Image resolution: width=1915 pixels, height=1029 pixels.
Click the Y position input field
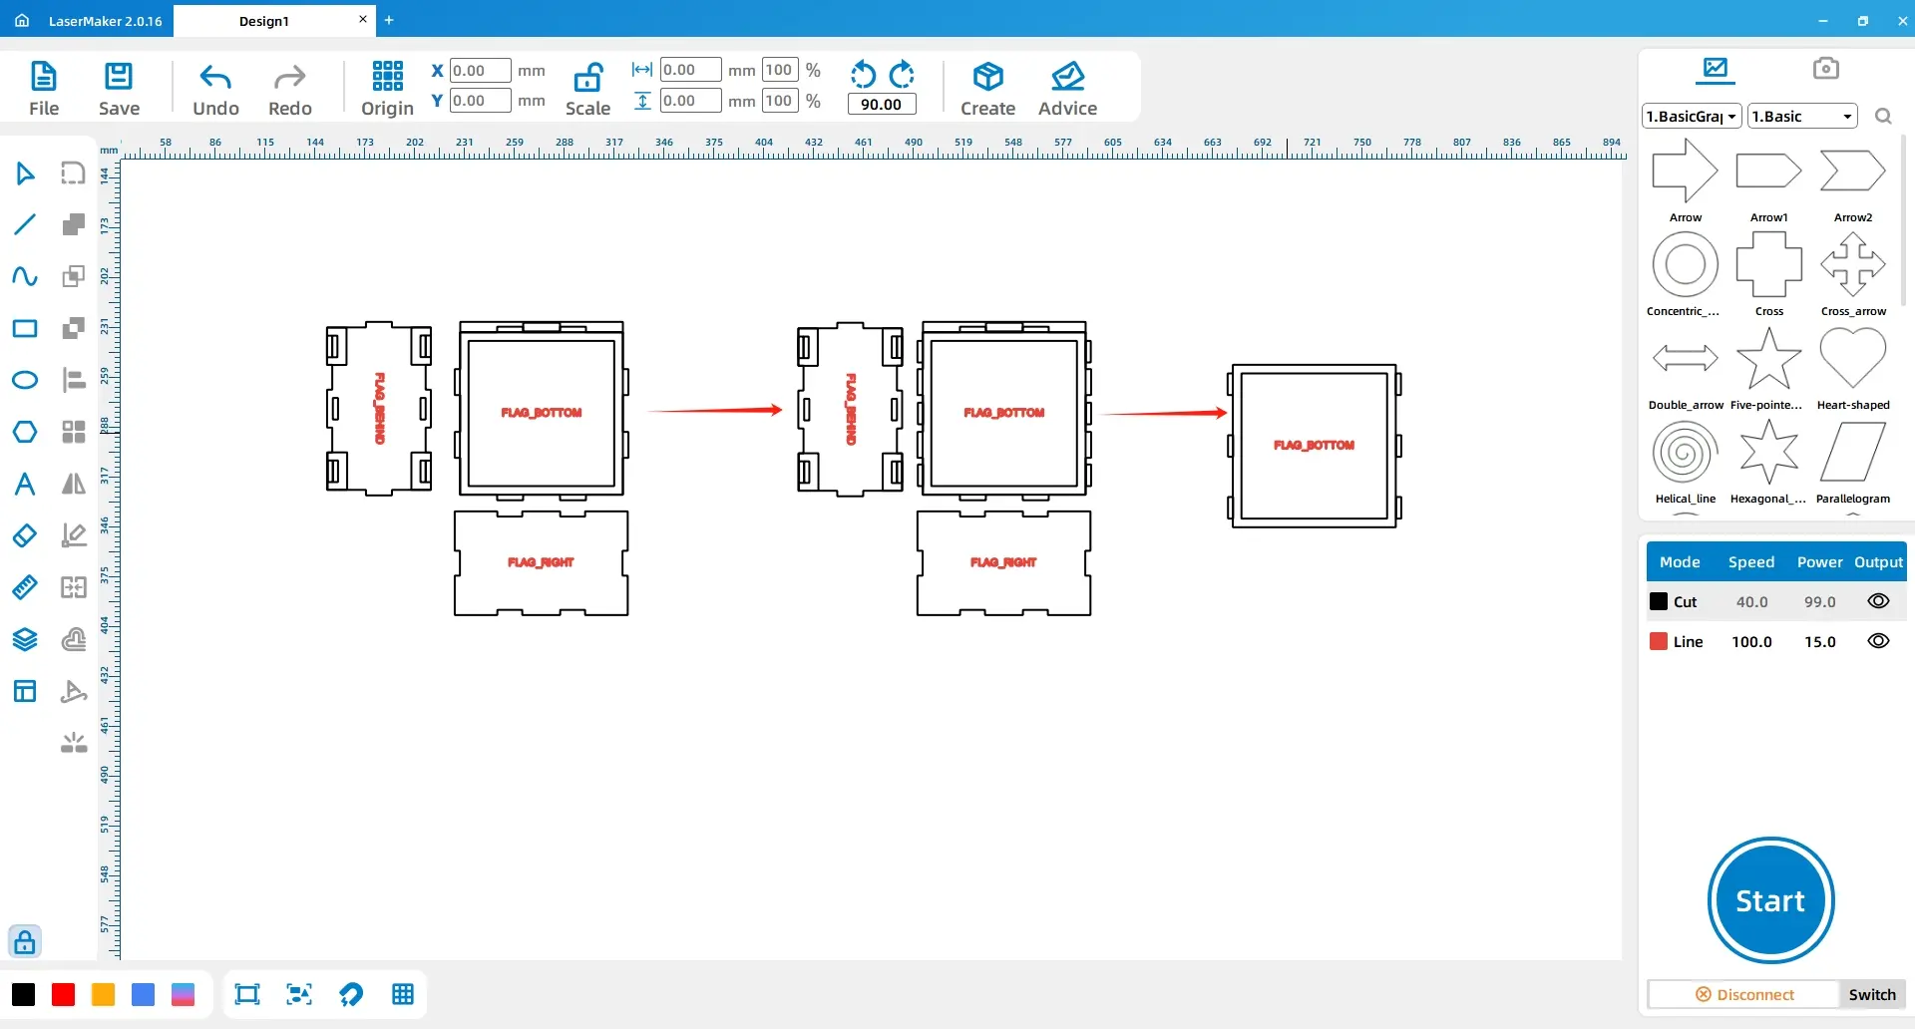(480, 101)
